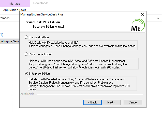Select the Enterprise Edition radio button
The image size is (162, 125).
pyautogui.click(x=26, y=74)
